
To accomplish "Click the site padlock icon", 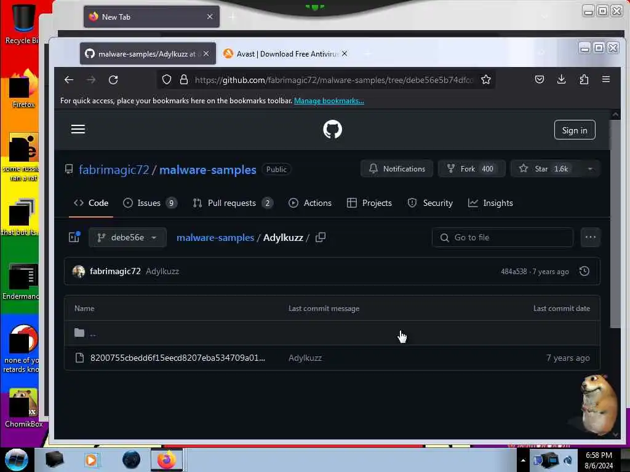I will tap(184, 80).
